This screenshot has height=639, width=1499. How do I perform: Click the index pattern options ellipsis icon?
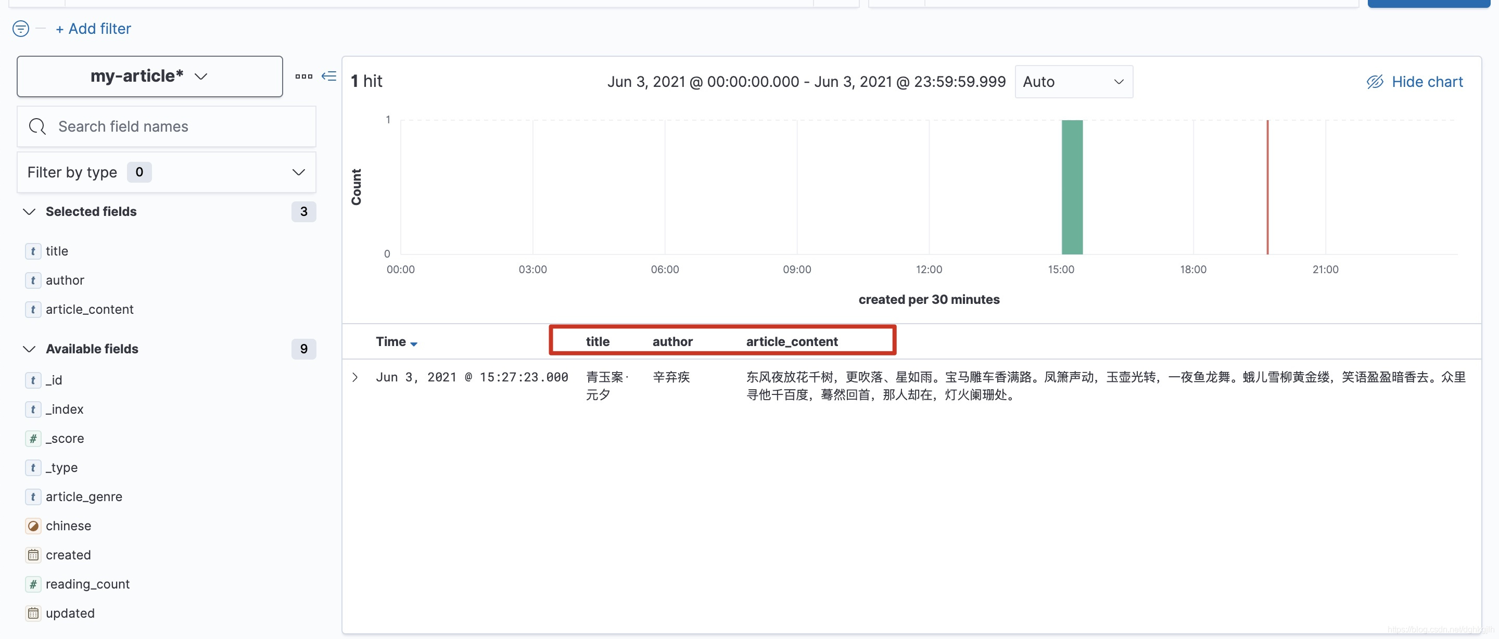coord(304,76)
